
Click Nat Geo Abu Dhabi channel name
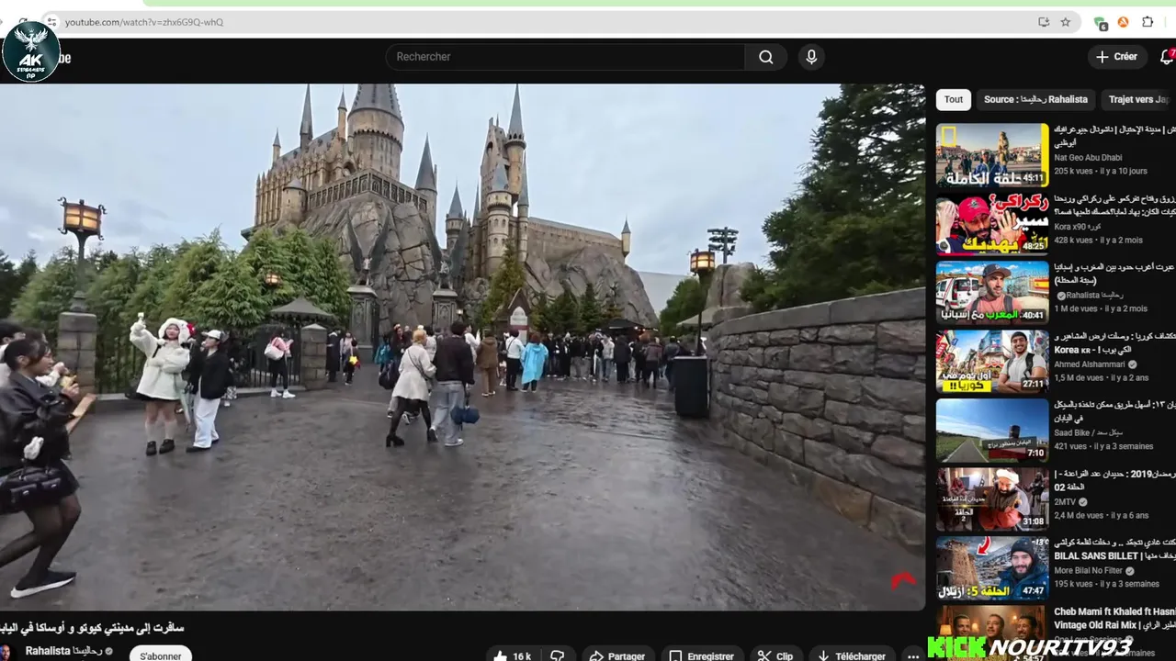[x=1088, y=158]
